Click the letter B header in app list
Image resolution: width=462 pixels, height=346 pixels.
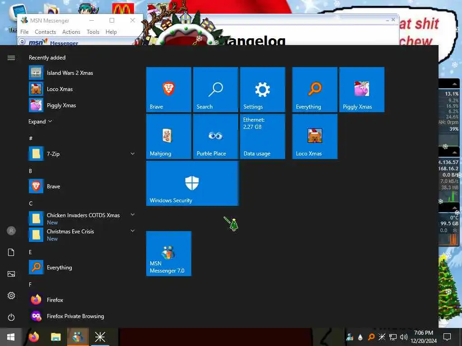30,171
